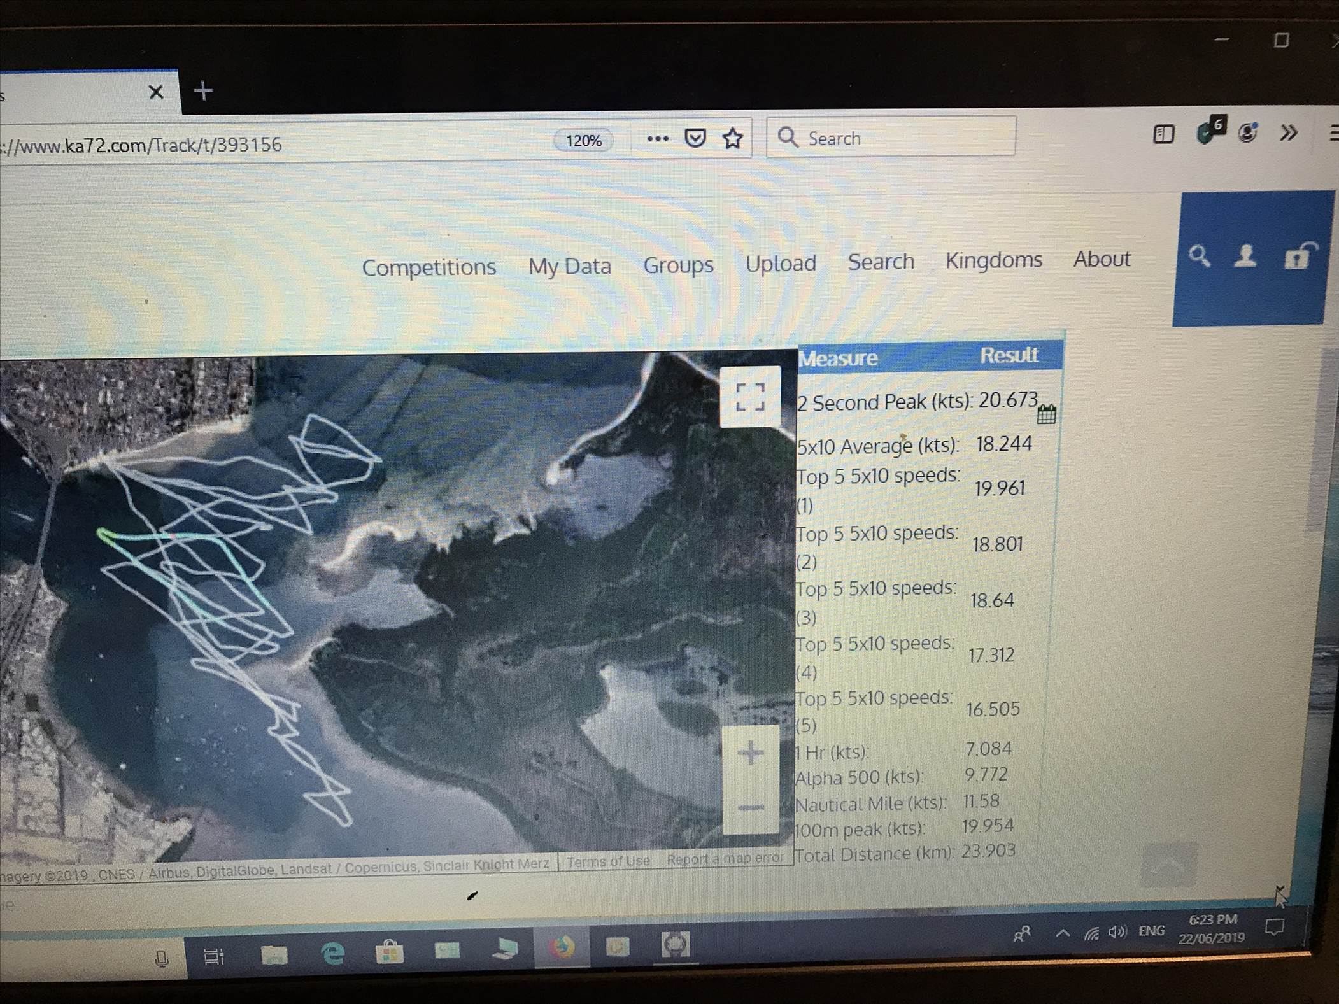Viewport: 1339px width, 1004px height.
Task: Open a new browser tab
Action: click(x=203, y=91)
